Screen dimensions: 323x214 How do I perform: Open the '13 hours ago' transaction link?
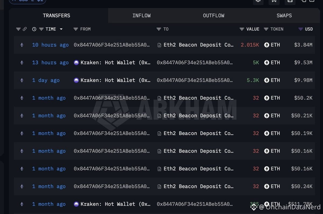[x=50, y=63]
